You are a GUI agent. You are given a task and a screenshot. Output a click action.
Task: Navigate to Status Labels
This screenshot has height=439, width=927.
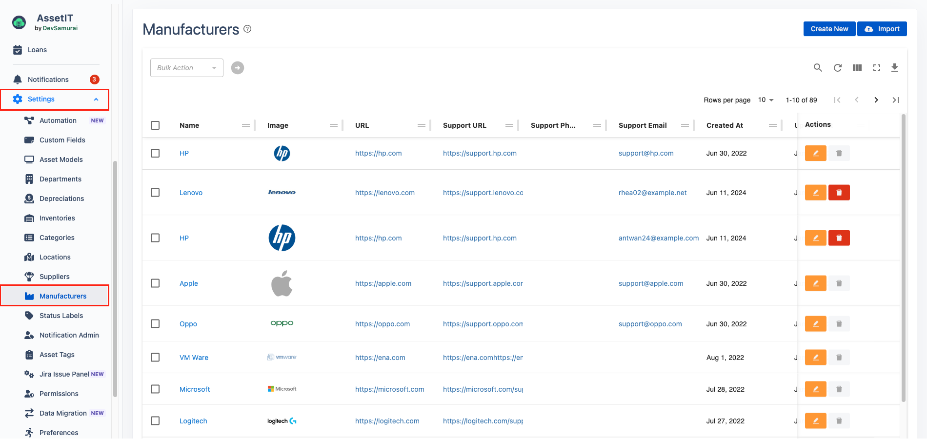point(61,316)
